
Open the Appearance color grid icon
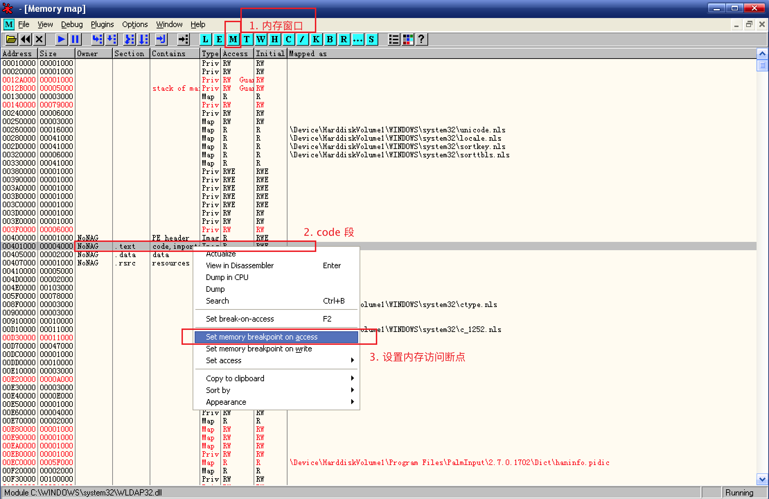pos(408,40)
